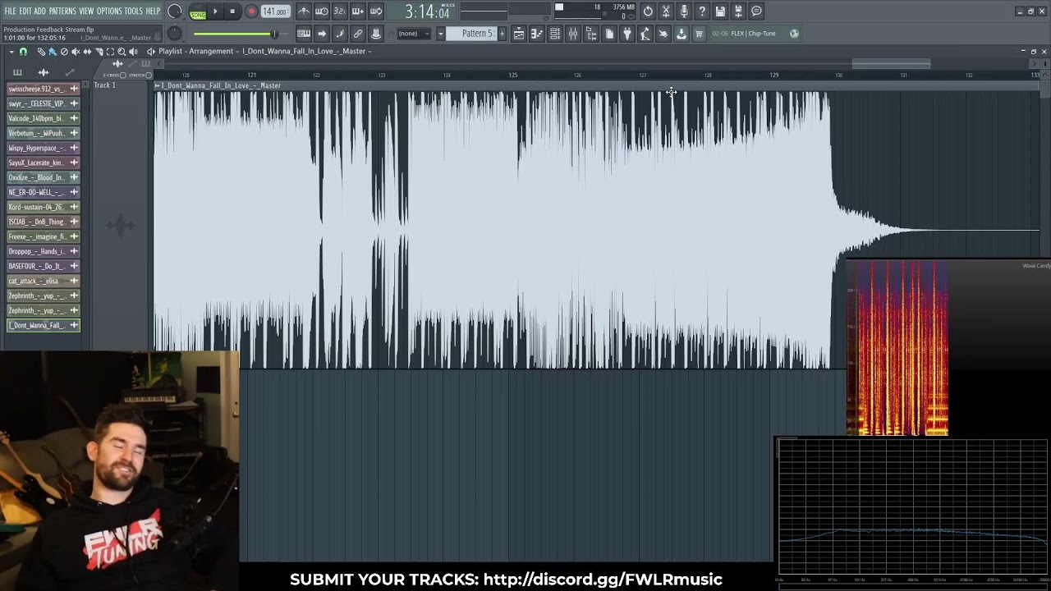The height and width of the screenshot is (591, 1051).
Task: Select the swisscheese.912_vs_ clip in picker
Action: (44, 89)
